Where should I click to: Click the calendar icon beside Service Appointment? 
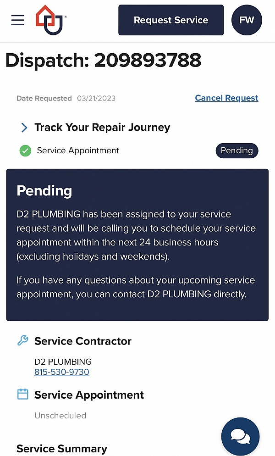click(22, 395)
